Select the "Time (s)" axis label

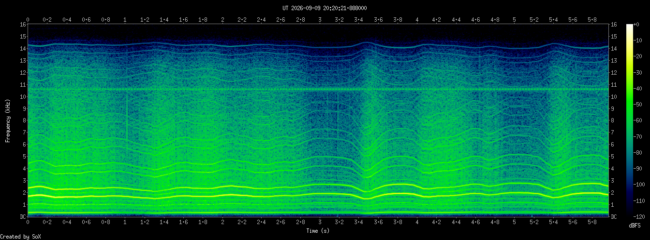pyautogui.click(x=318, y=231)
